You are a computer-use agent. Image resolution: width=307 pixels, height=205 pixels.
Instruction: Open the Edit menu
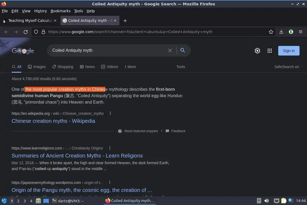pyautogui.click(x=15, y=11)
